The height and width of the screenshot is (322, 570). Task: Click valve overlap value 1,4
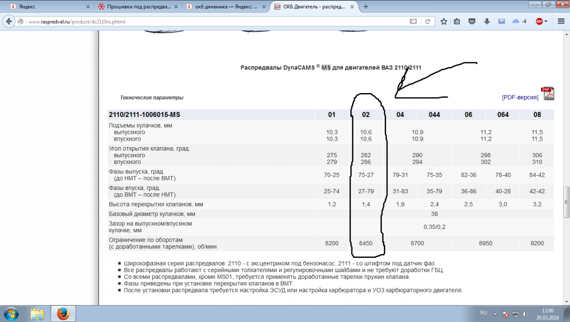tap(366, 204)
